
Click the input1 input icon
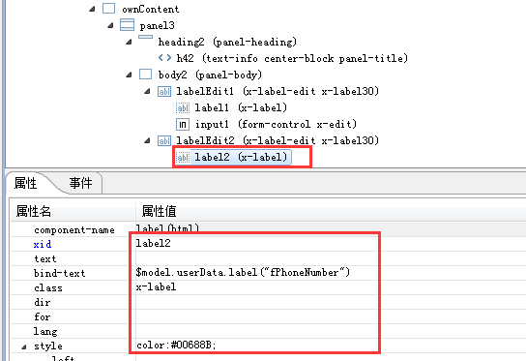[x=183, y=125]
